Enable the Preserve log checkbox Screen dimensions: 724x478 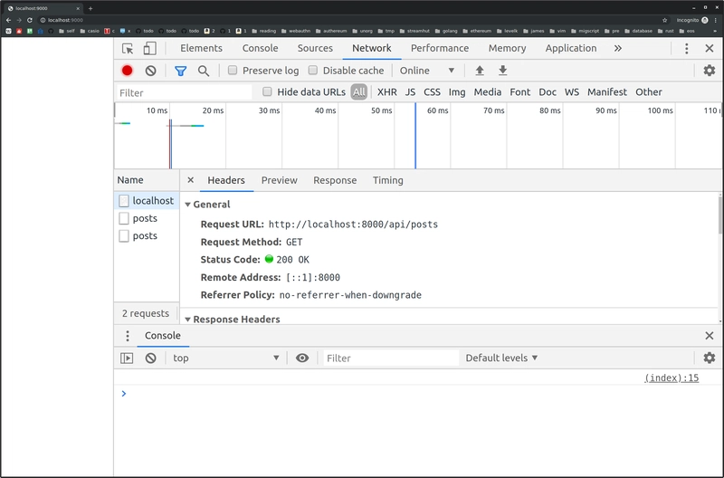[233, 71]
